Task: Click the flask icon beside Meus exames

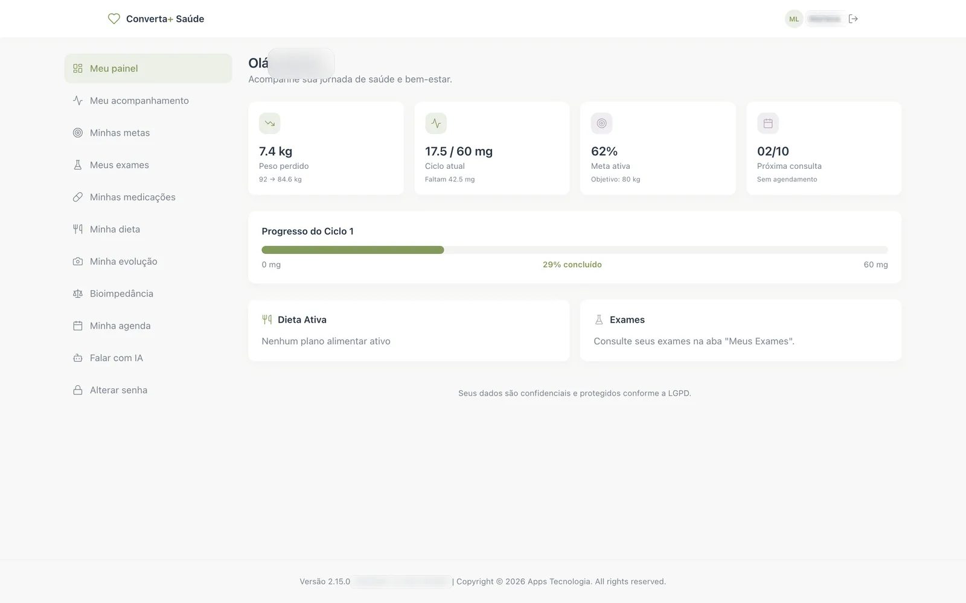Action: tap(78, 165)
